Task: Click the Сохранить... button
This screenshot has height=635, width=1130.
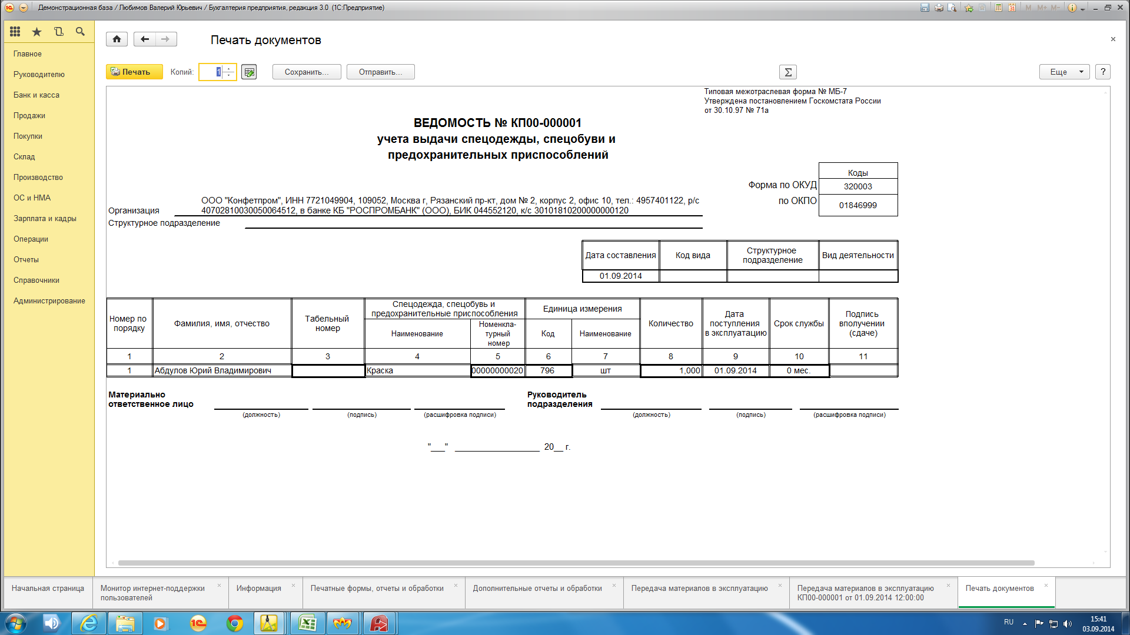Action: point(307,72)
